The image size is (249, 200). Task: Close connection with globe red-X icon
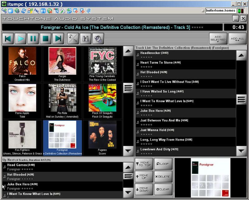point(50,11)
